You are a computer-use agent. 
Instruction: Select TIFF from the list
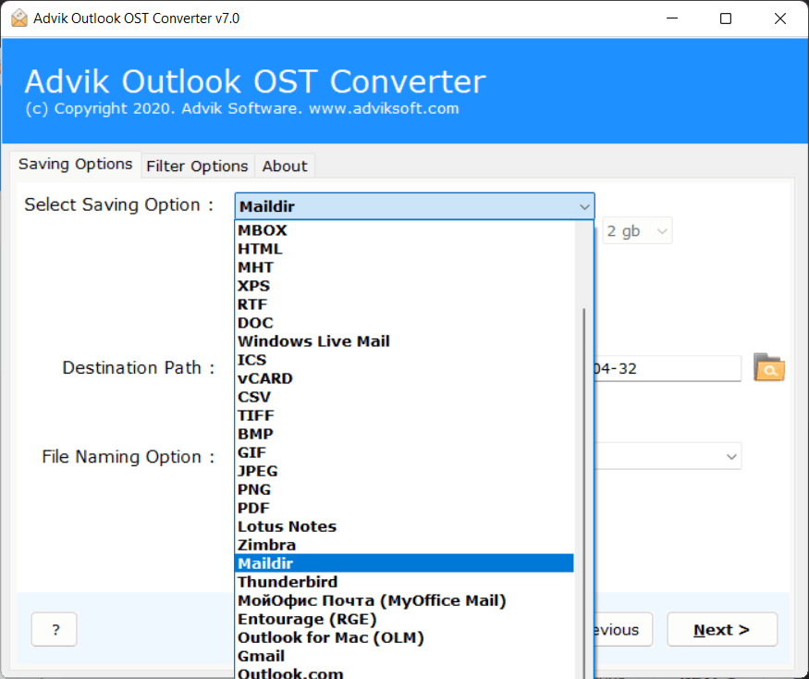(x=404, y=415)
